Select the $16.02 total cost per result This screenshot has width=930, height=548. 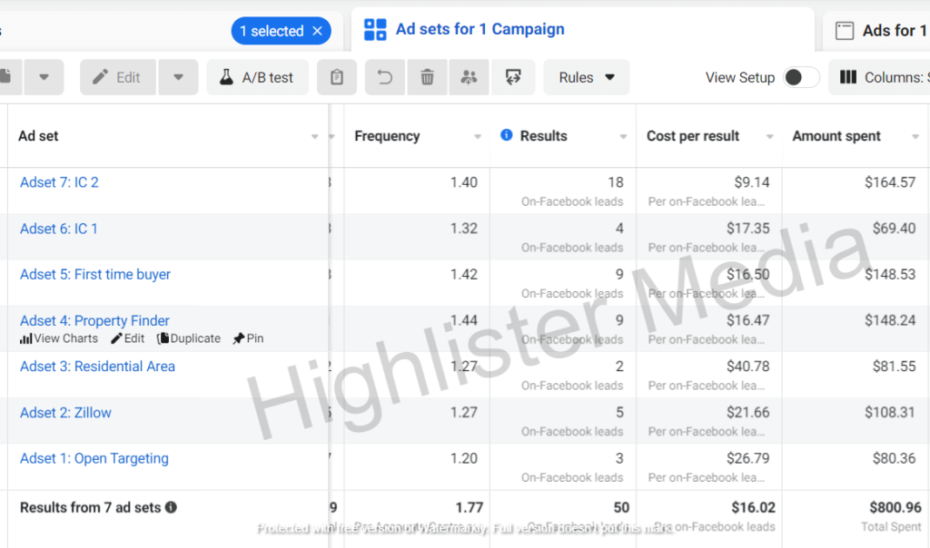point(753,507)
